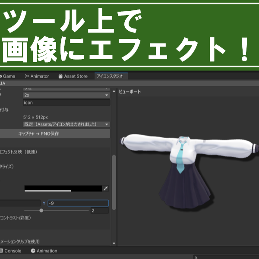Click the search magnifier icon
This screenshot has width=259, height=259.
pyautogui.click(x=196, y=258)
